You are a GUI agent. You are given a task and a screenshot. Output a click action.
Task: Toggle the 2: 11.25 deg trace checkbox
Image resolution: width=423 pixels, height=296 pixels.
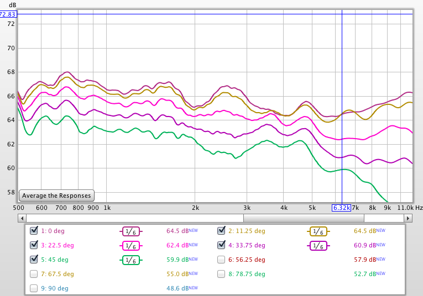(x=222, y=231)
